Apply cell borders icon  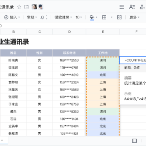tap(104, 17)
